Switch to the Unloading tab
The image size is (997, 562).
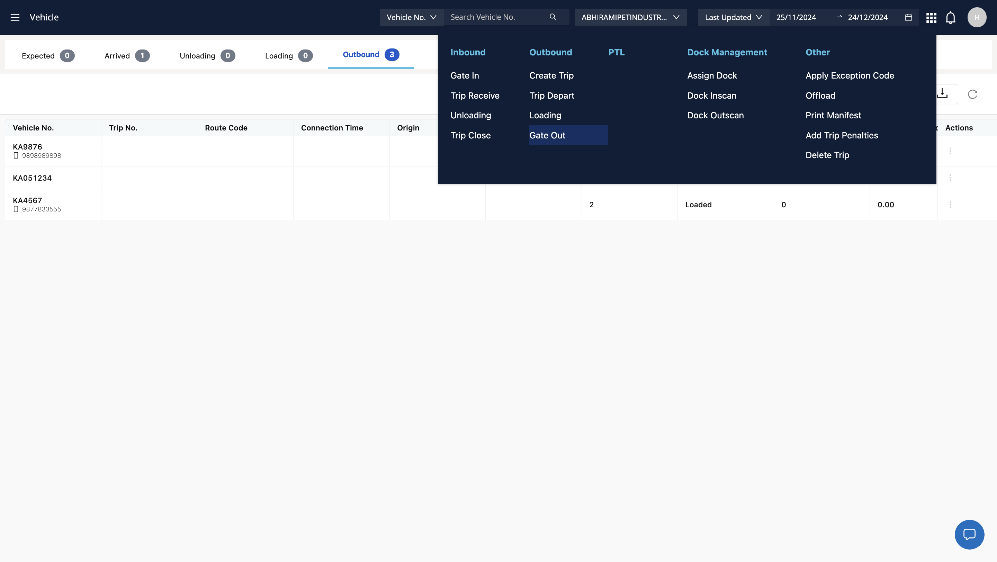pos(207,56)
